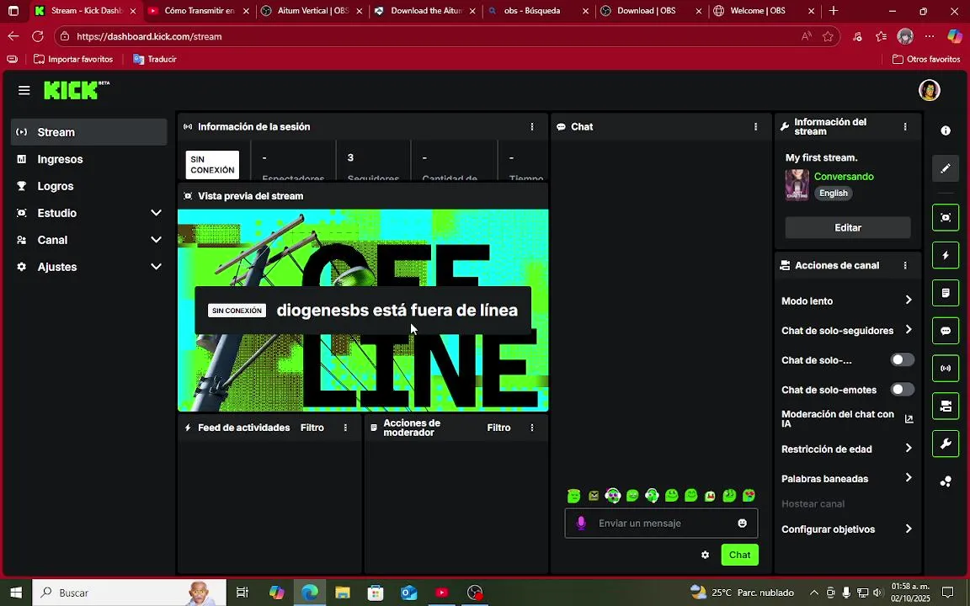Viewport: 970px width, 606px height.
Task: Open the Información de la sesión three-dot menu
Action: coord(532,127)
